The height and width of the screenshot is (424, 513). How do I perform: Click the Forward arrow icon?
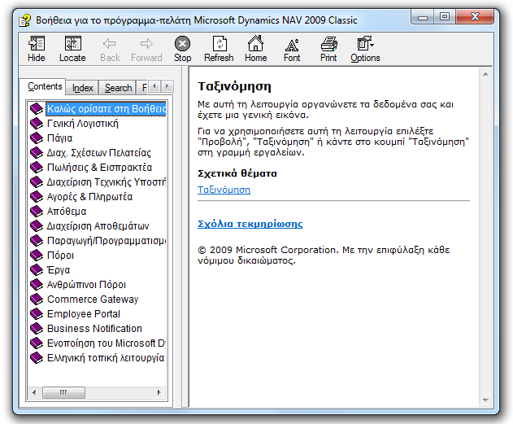146,43
